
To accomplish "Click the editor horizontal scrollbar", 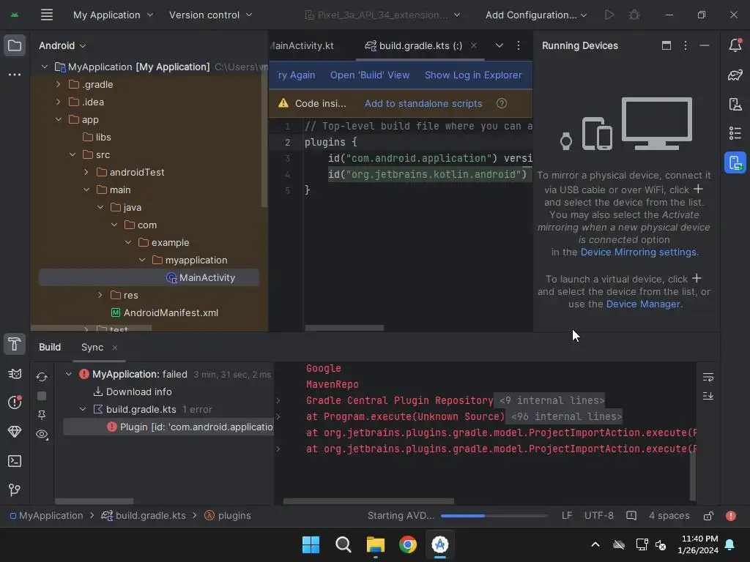I will [x=344, y=328].
